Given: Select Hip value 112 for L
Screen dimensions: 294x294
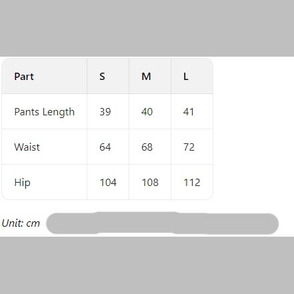Looking at the screenshot, I should pyautogui.click(x=192, y=183).
